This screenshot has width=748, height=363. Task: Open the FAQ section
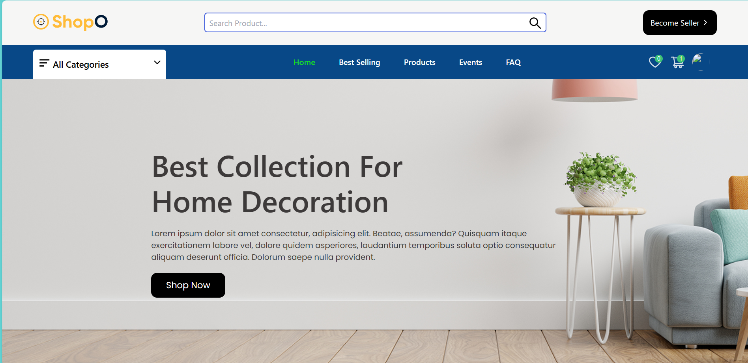coord(513,62)
